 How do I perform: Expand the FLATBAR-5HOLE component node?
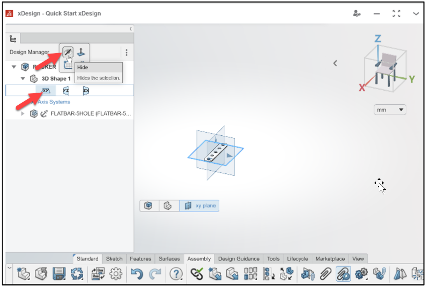coord(22,114)
